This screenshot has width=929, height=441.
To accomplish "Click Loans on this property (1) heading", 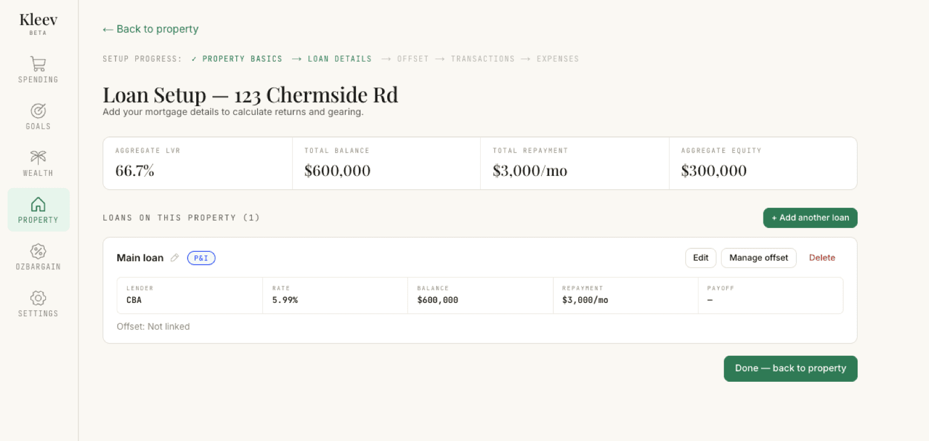I will pos(181,218).
